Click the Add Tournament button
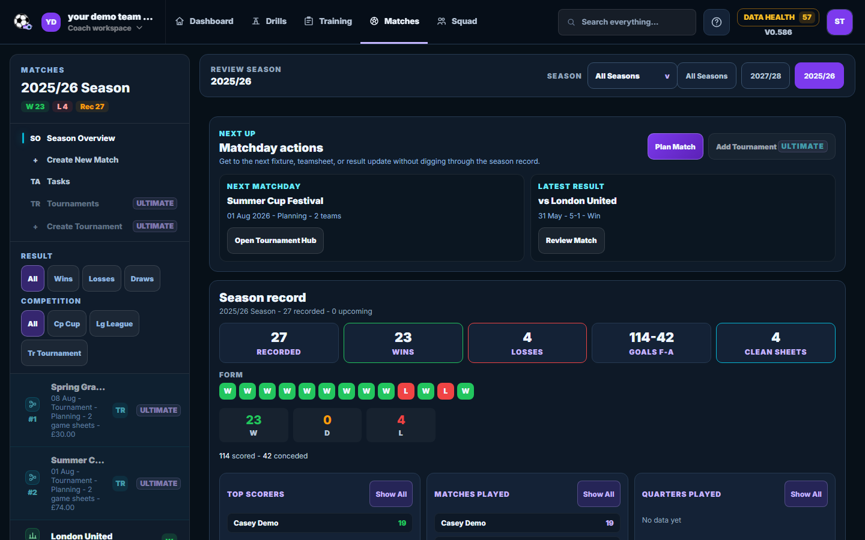This screenshot has height=540, width=865. point(772,146)
